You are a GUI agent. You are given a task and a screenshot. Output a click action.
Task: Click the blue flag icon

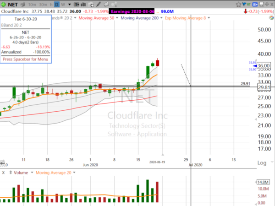(x=244, y=5)
